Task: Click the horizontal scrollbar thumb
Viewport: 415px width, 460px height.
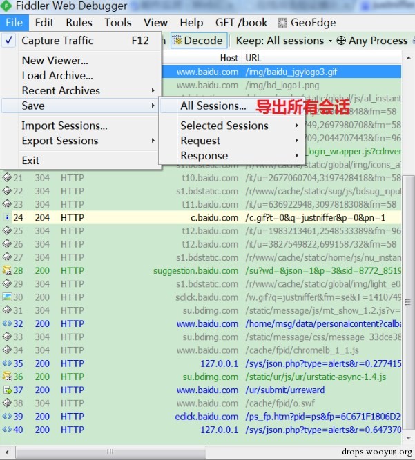Action: [110, 452]
